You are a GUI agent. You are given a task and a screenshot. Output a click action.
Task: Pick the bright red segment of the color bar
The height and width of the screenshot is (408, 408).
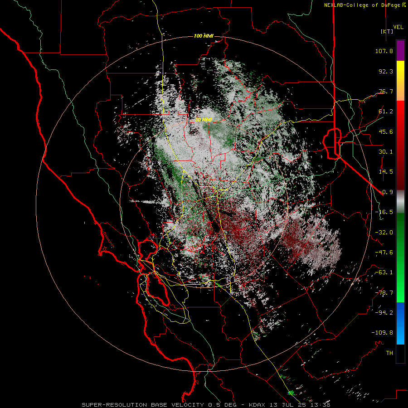click(400, 112)
